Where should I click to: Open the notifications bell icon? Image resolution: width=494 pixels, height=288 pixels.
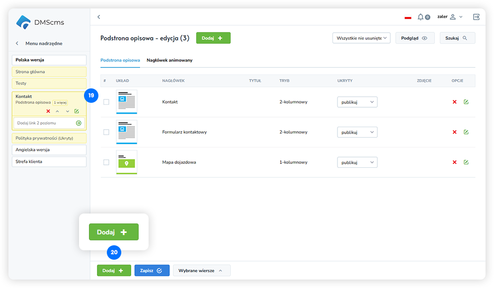[x=421, y=17]
